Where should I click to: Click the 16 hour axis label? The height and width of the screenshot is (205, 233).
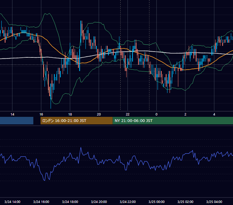tap(41, 114)
